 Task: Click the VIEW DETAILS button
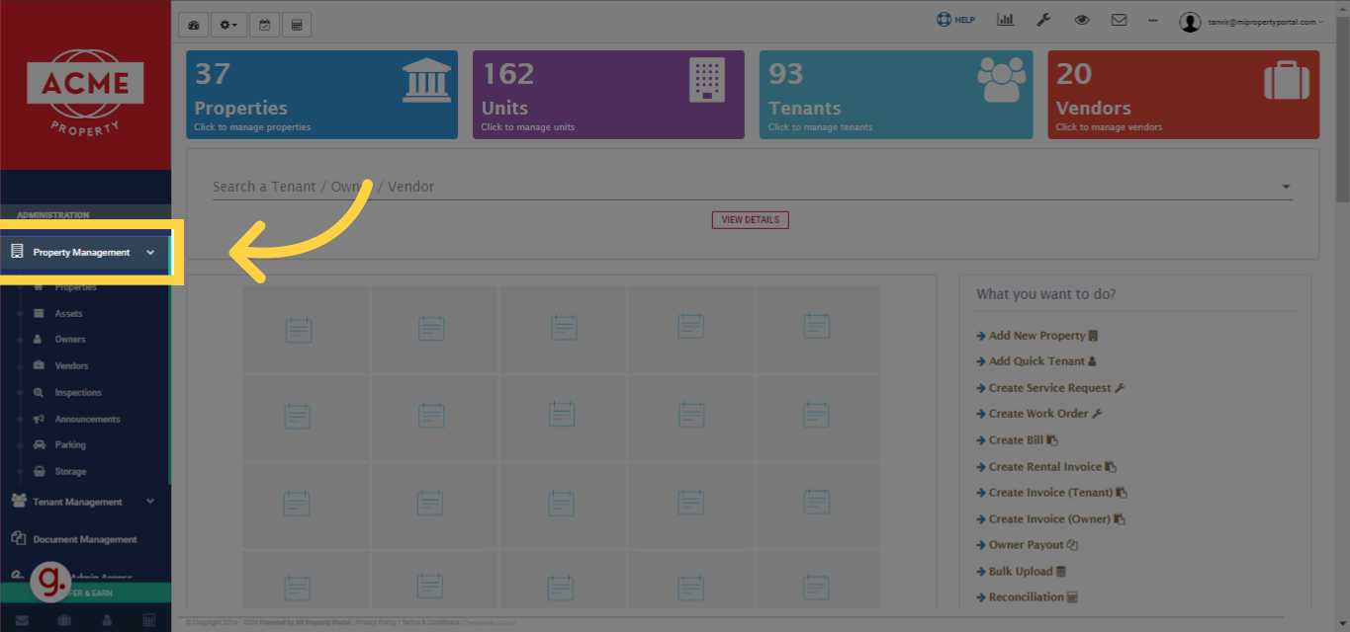pyautogui.click(x=750, y=219)
